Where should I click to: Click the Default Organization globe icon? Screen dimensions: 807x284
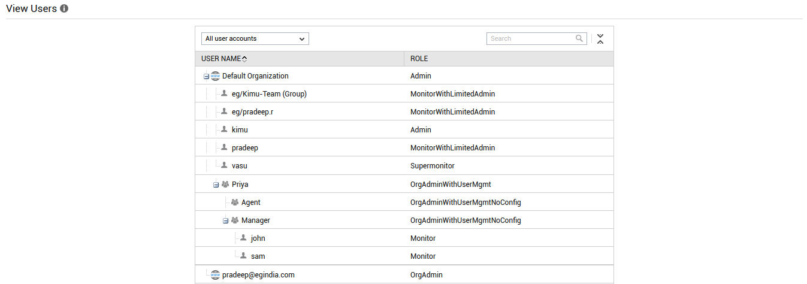pyautogui.click(x=216, y=76)
